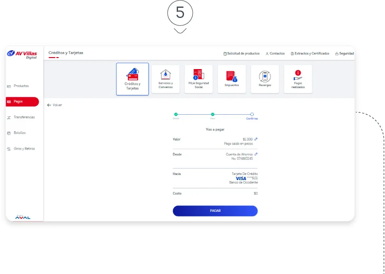Open PILA Seguridad Social payments

coord(199,79)
